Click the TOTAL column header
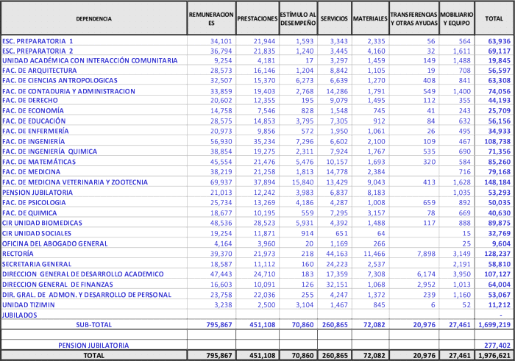This screenshot has height=361, width=515. (494, 18)
